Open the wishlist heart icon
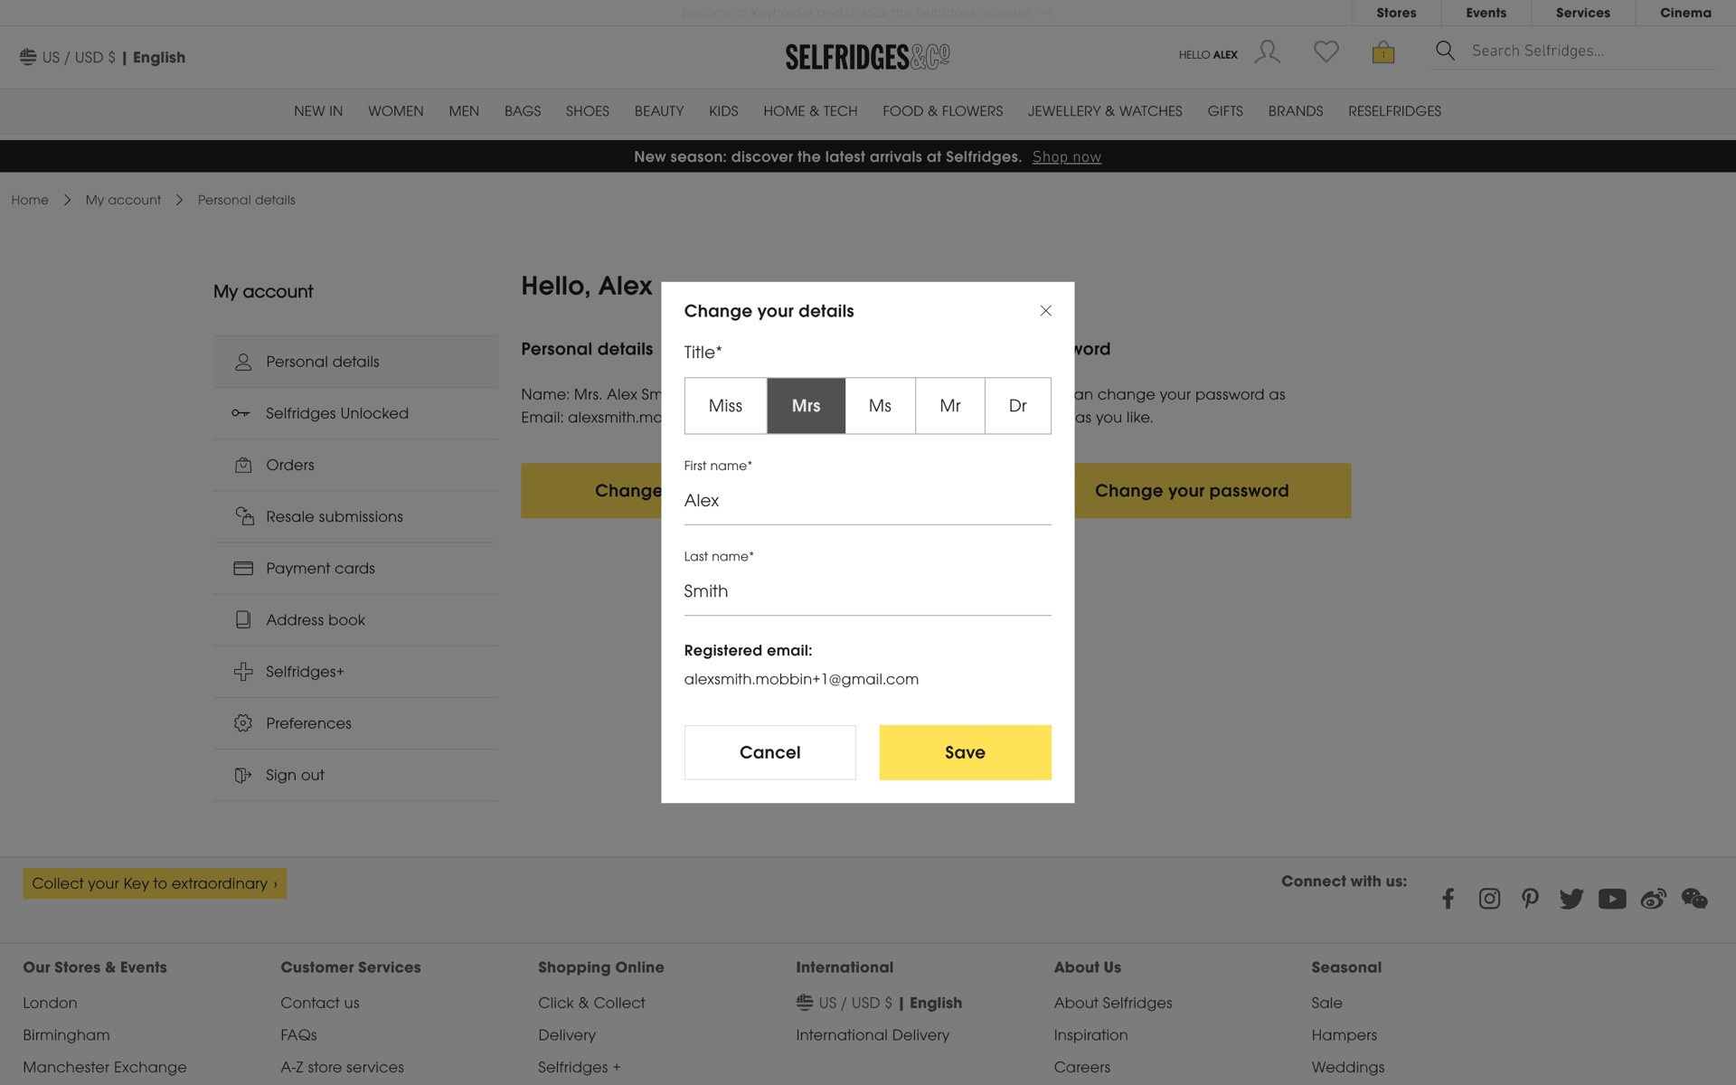The width and height of the screenshot is (1736, 1085). [x=1326, y=52]
